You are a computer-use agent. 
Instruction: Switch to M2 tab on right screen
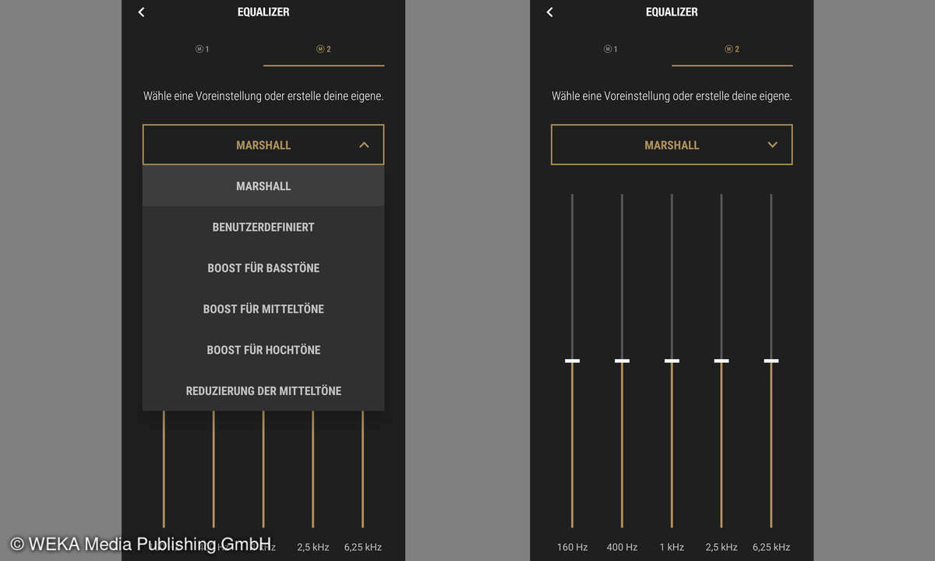point(732,49)
